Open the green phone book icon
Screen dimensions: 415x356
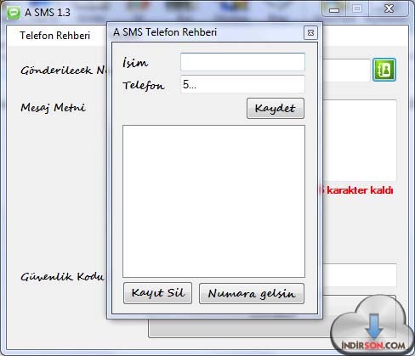click(x=384, y=70)
